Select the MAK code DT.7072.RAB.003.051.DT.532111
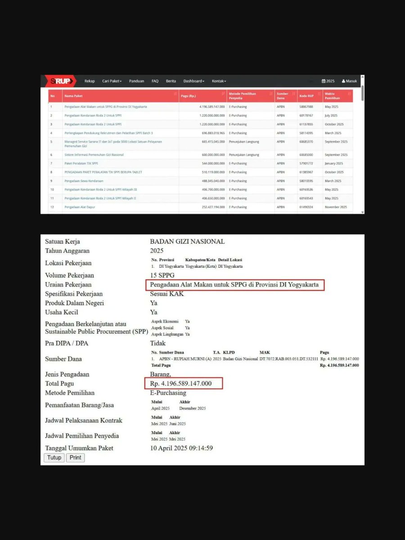Screen dimensions: 405x540 [x=289, y=359]
